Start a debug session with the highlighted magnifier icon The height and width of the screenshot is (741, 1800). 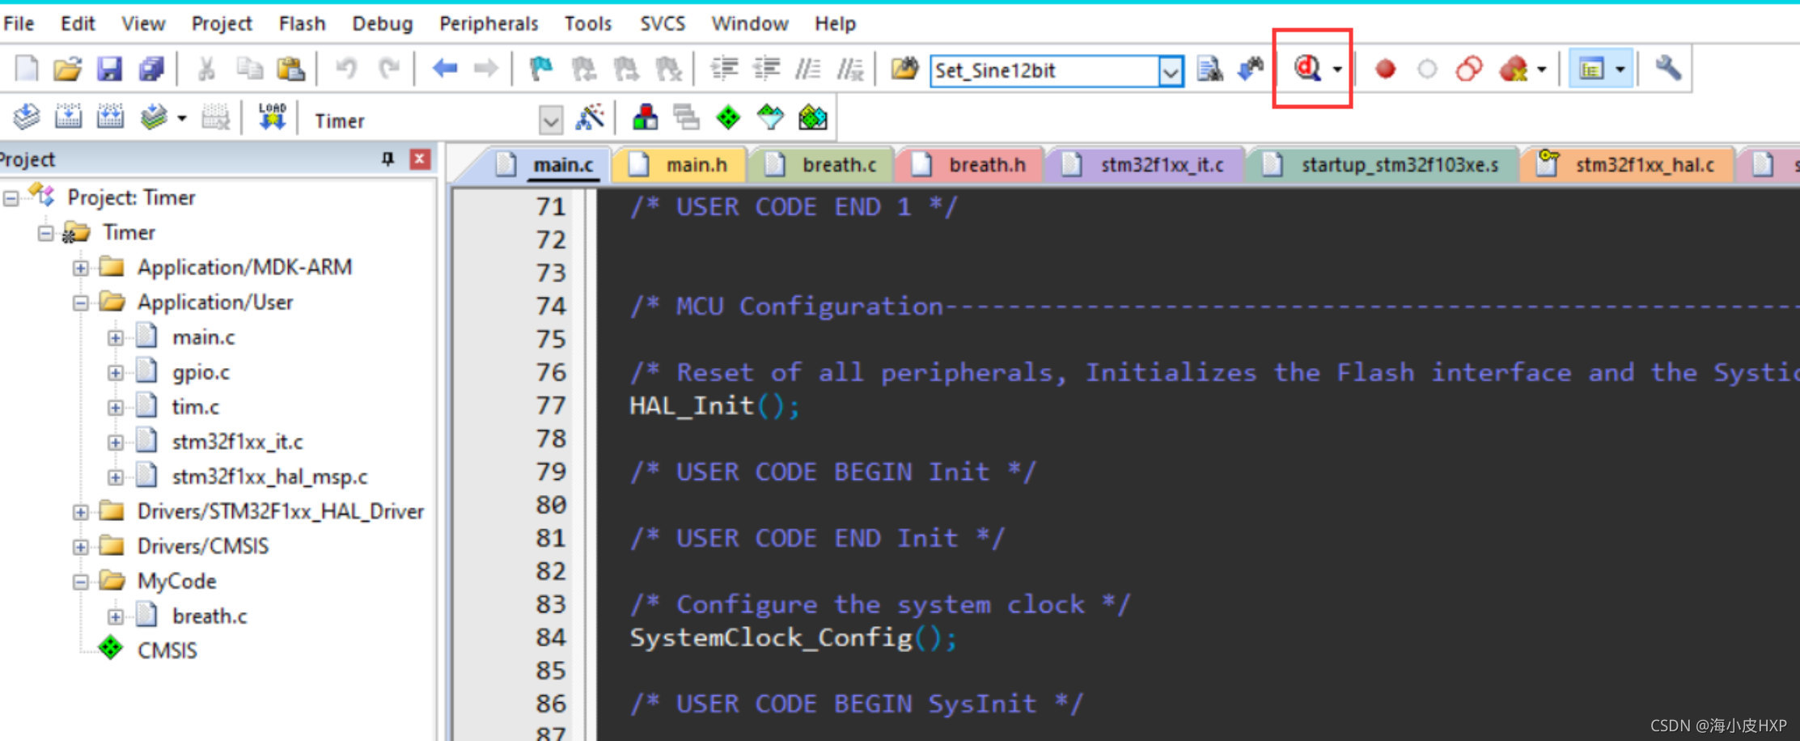pyautogui.click(x=1307, y=70)
